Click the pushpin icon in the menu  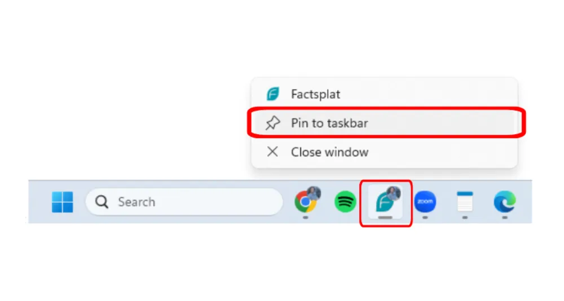[x=272, y=123]
